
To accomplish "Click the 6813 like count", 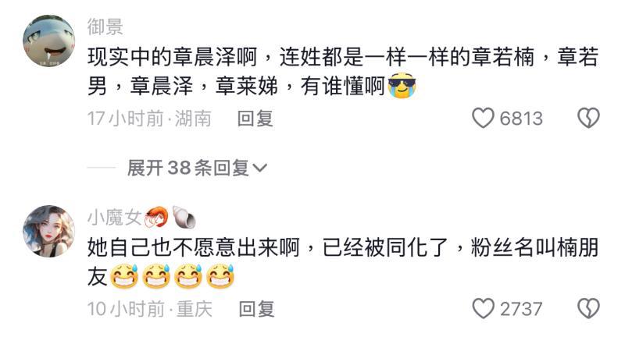I will [x=521, y=119].
